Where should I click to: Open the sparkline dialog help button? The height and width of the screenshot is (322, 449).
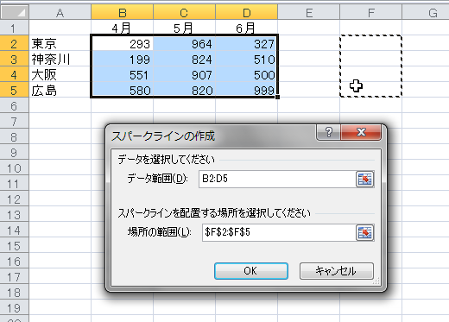click(x=329, y=132)
